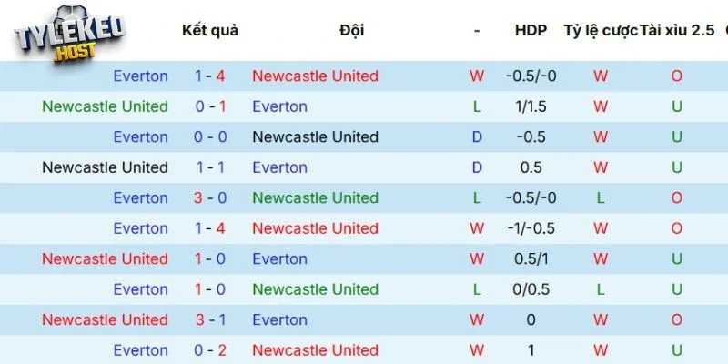Click the -1/-0.5 handicap value
Image resolution: width=728 pixels, height=364 pixels.
coord(531,228)
